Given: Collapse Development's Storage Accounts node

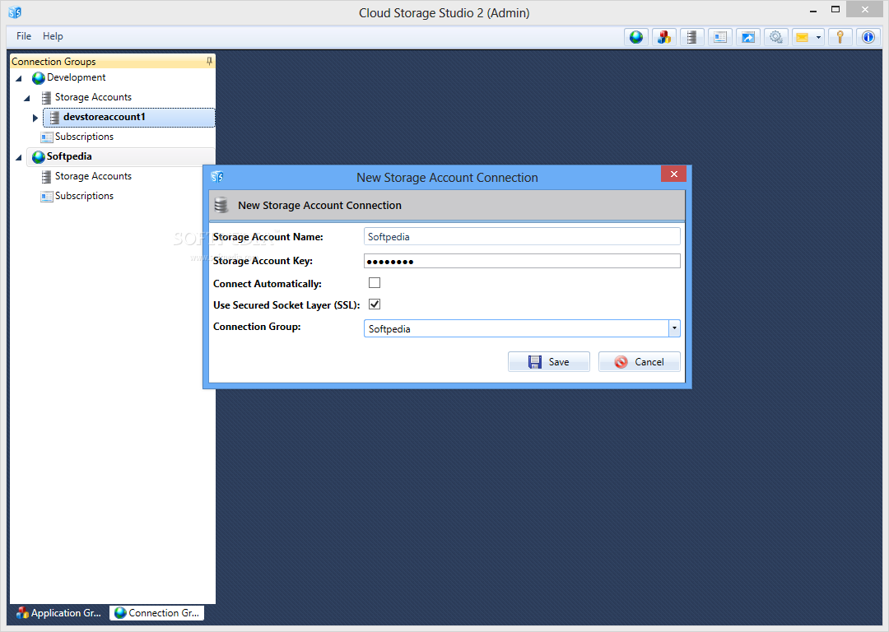Looking at the screenshot, I should (26, 98).
